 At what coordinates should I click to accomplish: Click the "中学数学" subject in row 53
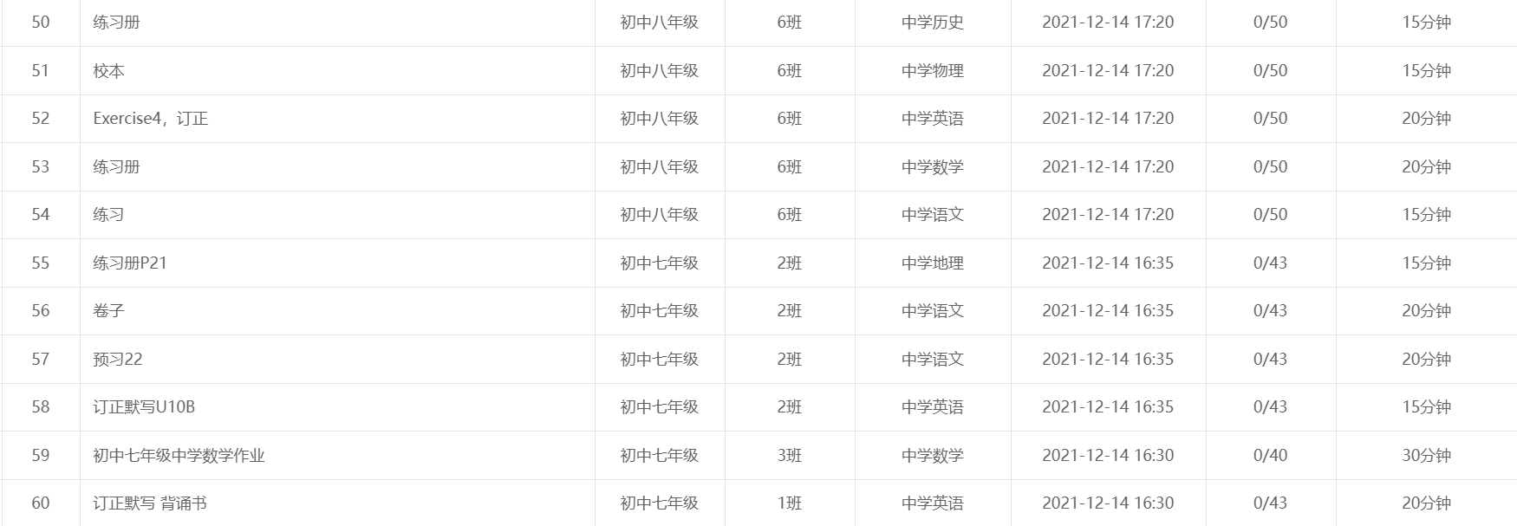click(x=933, y=166)
